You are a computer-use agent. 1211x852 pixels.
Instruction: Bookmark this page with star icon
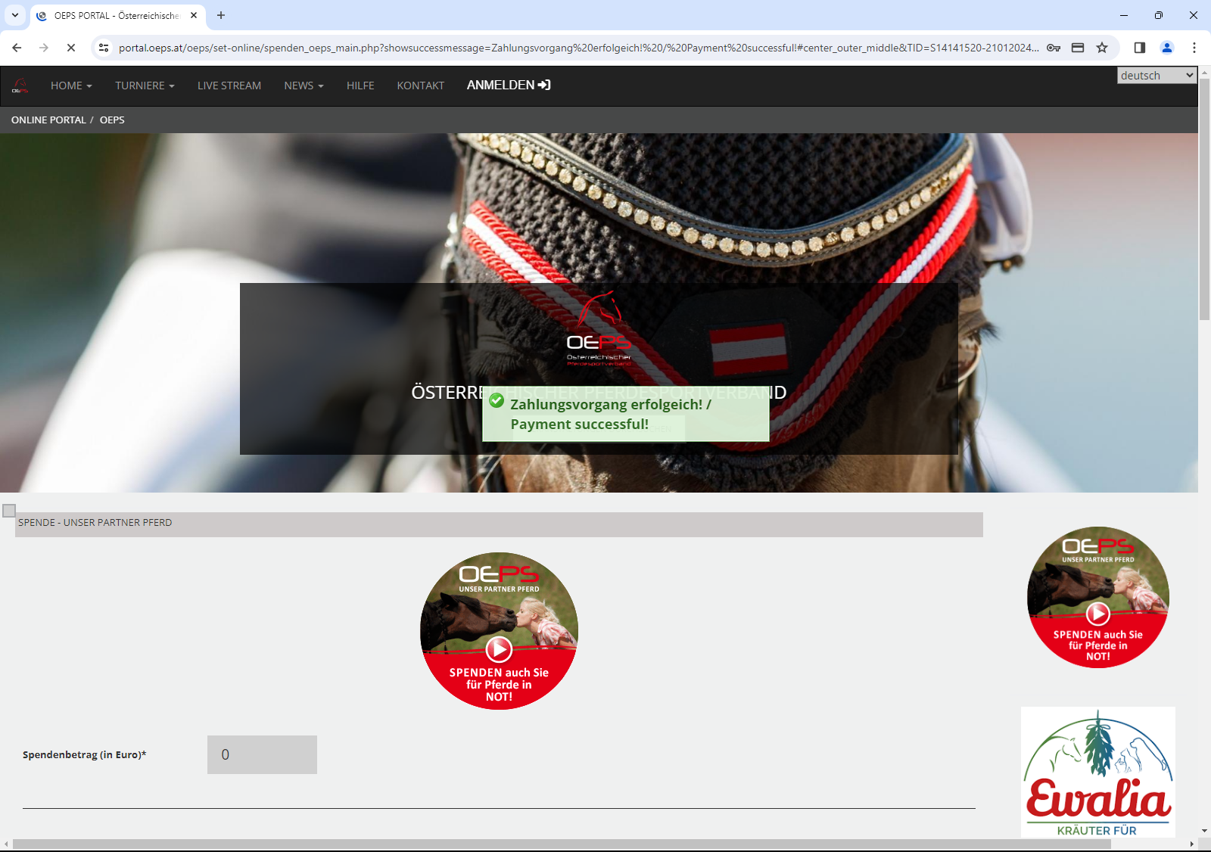click(x=1102, y=48)
